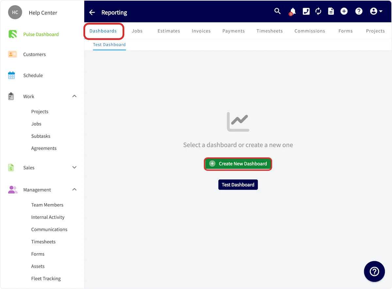This screenshot has width=392, height=289.
Task: Click the HC avatar circle
Action: 15,12
